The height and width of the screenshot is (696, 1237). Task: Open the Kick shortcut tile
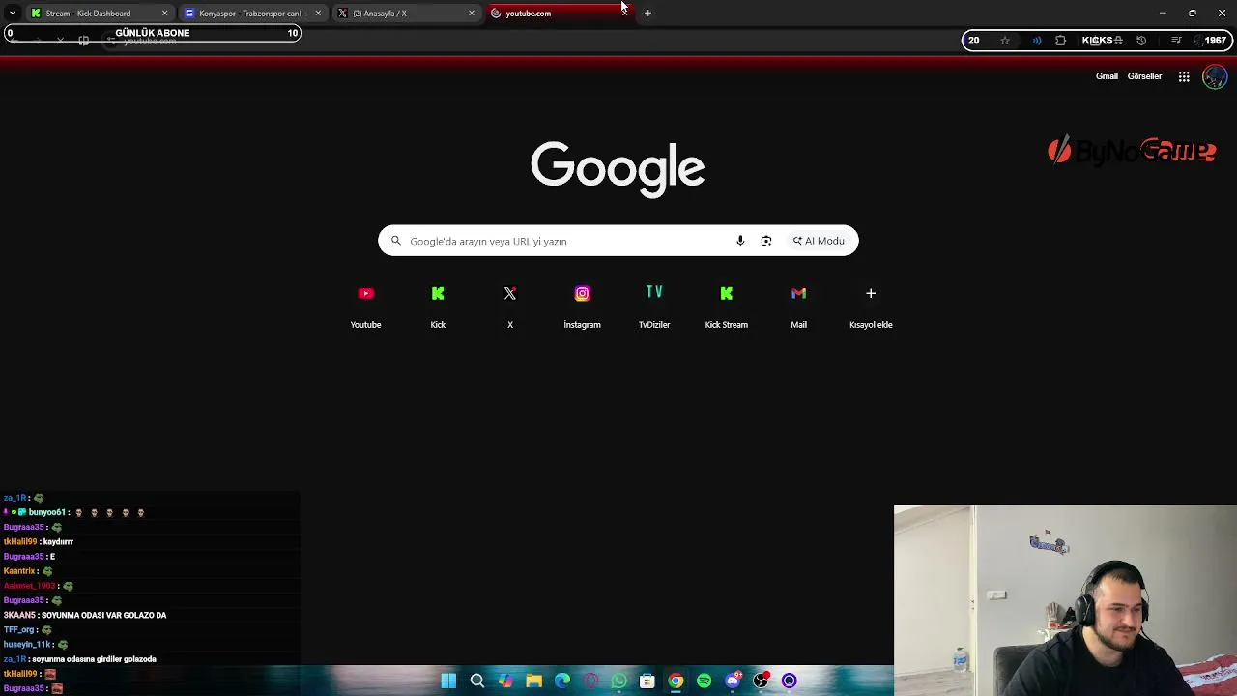[438, 306]
